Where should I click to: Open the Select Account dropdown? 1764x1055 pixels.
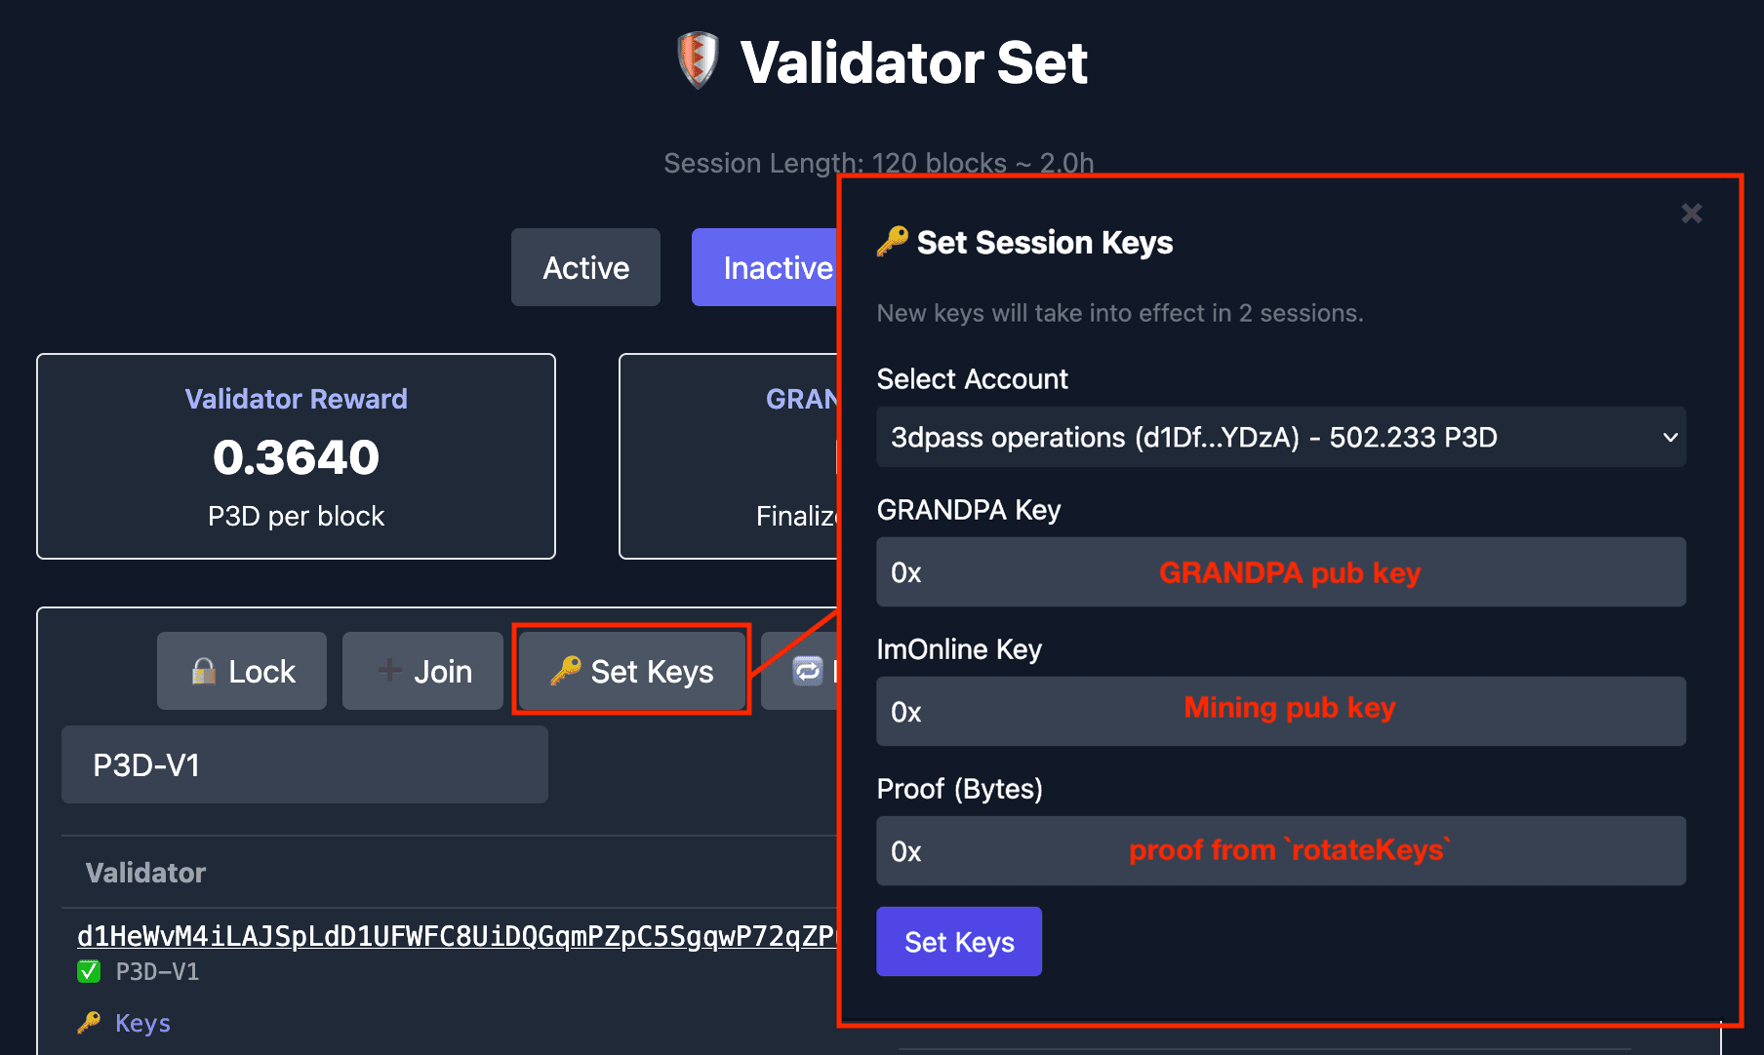click(x=1281, y=437)
